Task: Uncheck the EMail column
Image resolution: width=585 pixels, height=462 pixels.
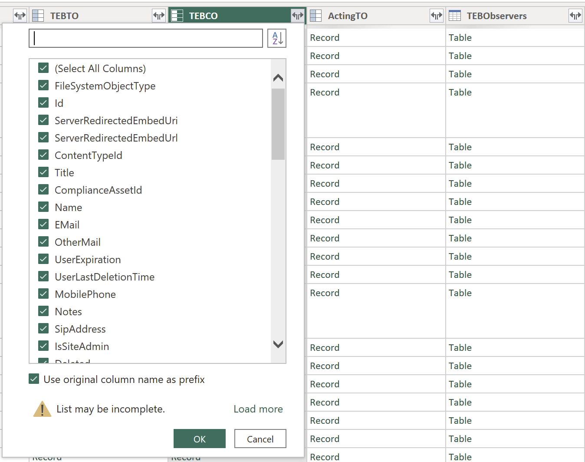Action: pyautogui.click(x=43, y=224)
